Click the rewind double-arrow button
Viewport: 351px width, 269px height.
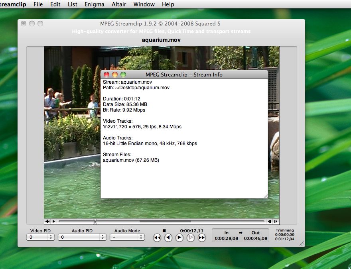coord(157,238)
